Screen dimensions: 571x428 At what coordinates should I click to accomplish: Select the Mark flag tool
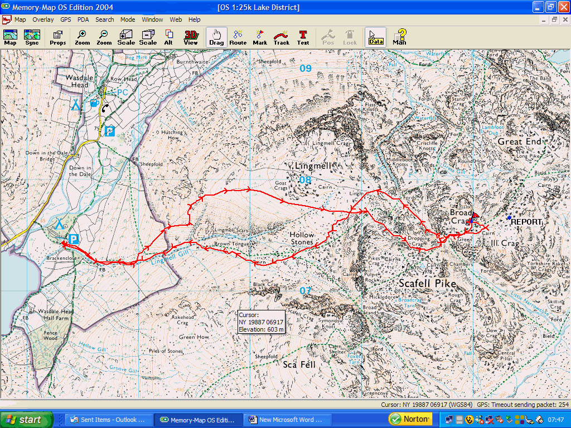point(260,37)
